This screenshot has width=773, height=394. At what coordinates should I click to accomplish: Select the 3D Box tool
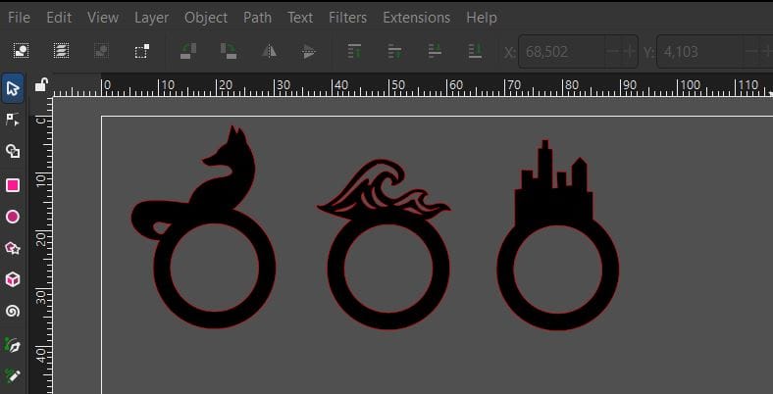click(x=13, y=279)
